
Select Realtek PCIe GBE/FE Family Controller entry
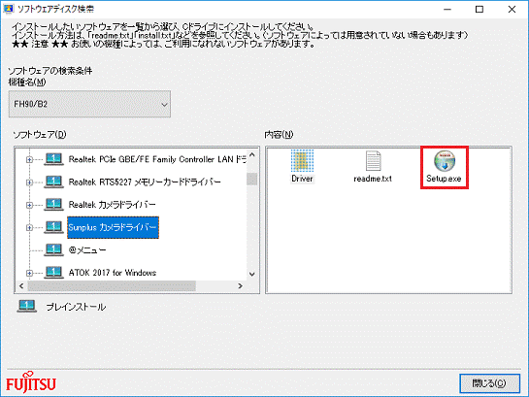[157, 159]
